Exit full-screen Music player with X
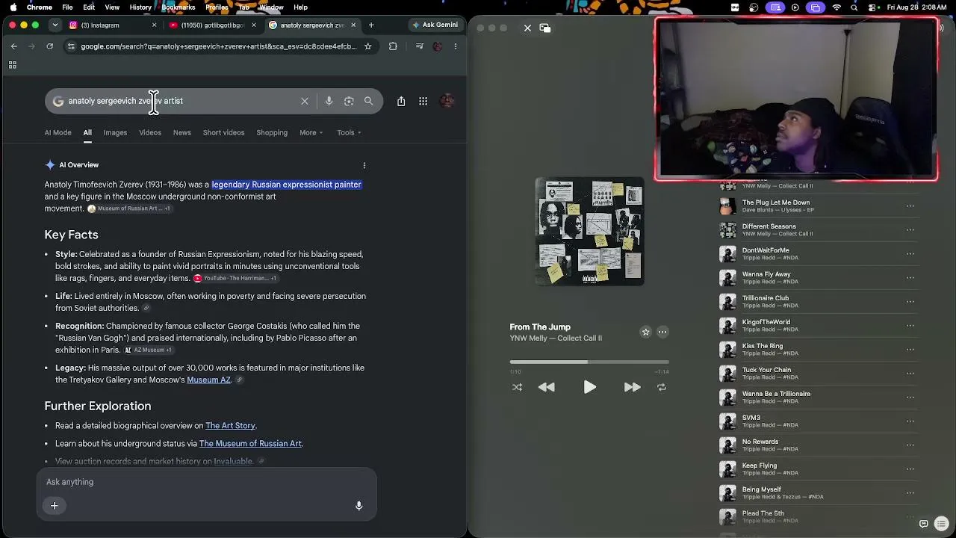956x538 pixels. (527, 28)
